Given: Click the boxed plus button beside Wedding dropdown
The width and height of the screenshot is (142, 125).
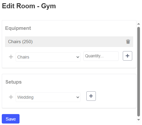Looking at the screenshot, I should pyautogui.click(x=91, y=96).
